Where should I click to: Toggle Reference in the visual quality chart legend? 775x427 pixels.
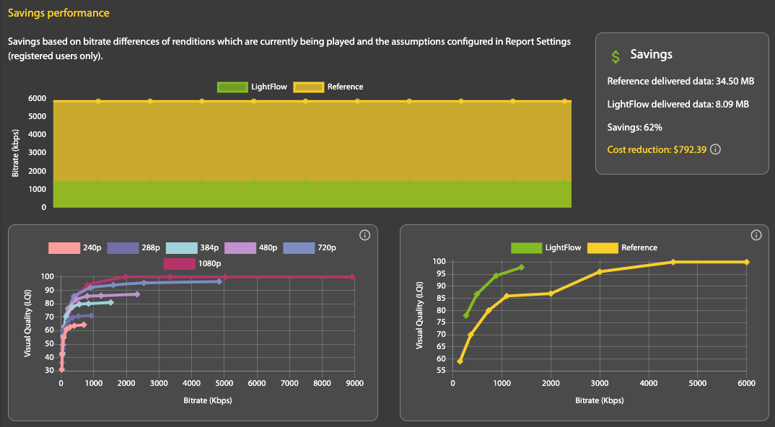[x=622, y=248]
